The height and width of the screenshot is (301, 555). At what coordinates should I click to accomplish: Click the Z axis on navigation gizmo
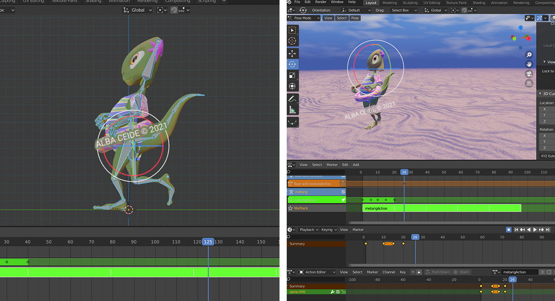pyautogui.click(x=521, y=28)
